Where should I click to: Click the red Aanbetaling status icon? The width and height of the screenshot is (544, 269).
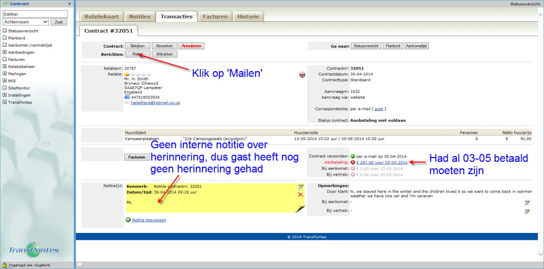[353, 162]
